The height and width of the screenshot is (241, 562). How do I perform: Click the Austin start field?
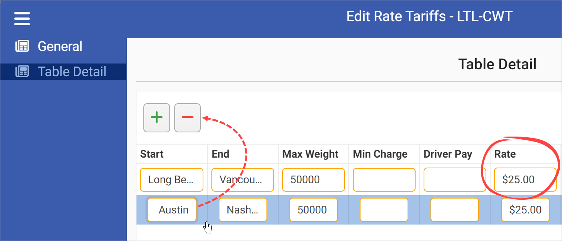[x=172, y=210]
